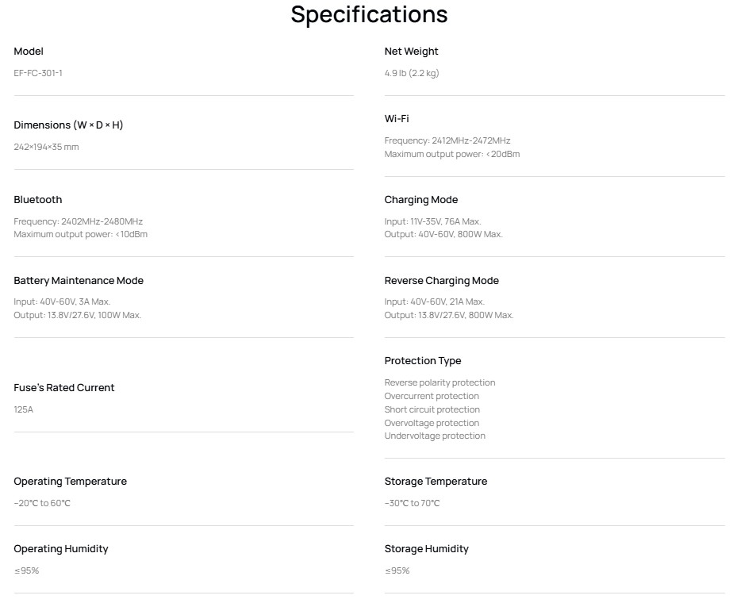Select the Fuse's Rated Current label
This screenshot has height=603, width=737.
click(64, 388)
